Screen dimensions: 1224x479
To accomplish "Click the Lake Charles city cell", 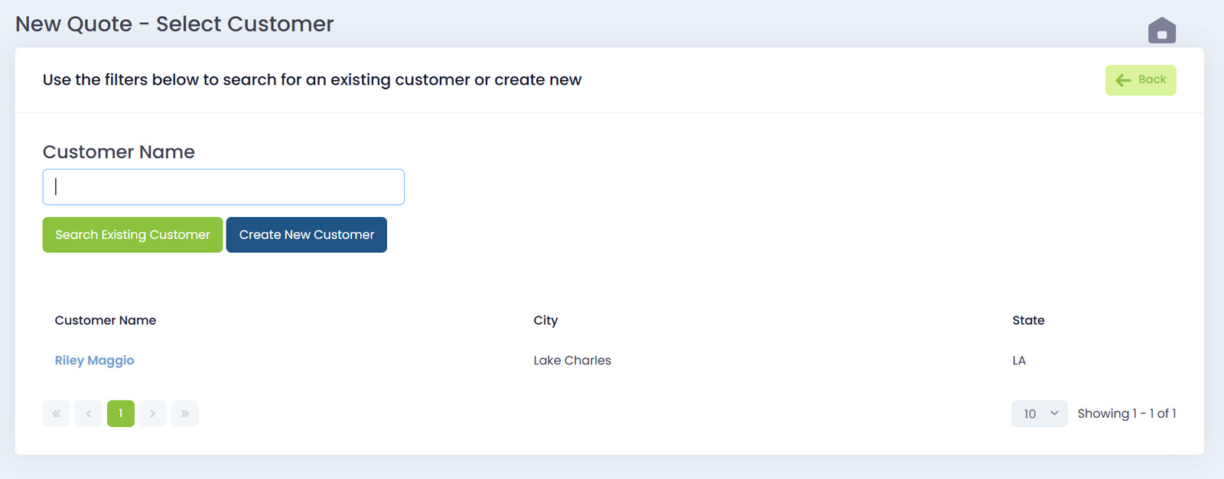I will (x=572, y=361).
